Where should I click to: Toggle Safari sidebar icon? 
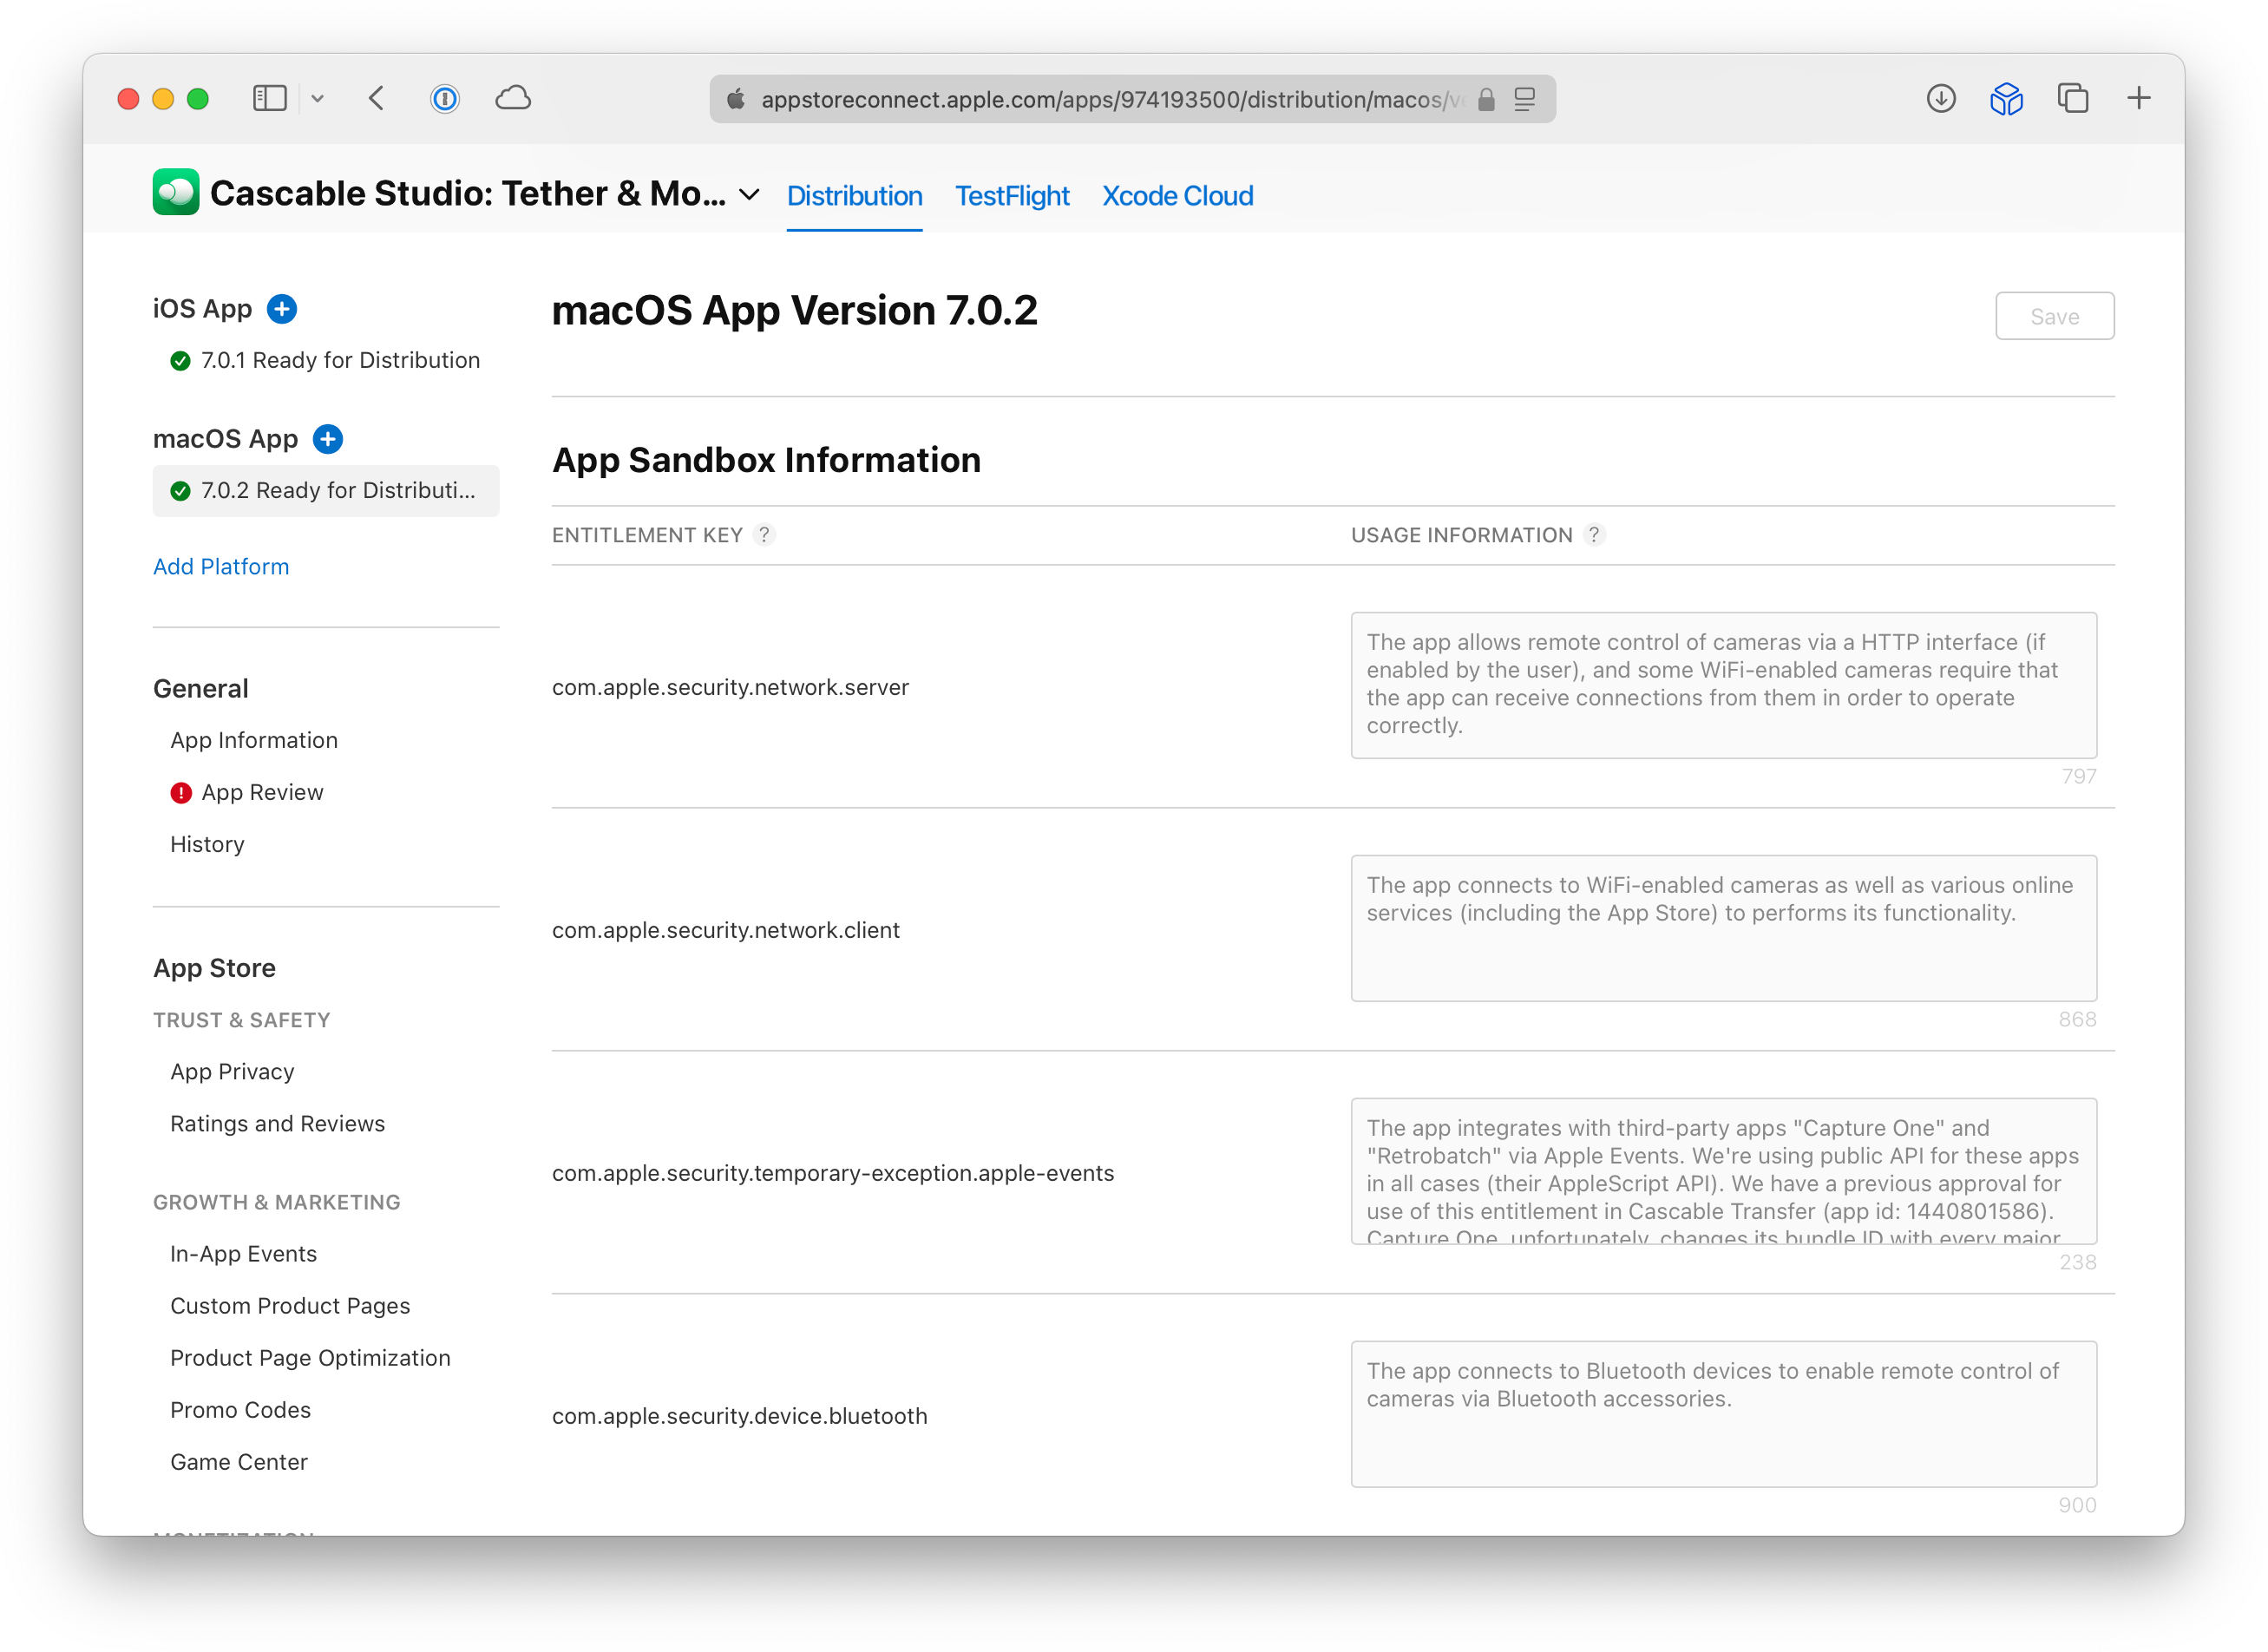coord(270,98)
